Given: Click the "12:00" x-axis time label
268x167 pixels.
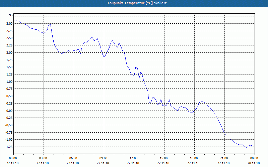Looking at the screenshot, I should click(x=134, y=158).
